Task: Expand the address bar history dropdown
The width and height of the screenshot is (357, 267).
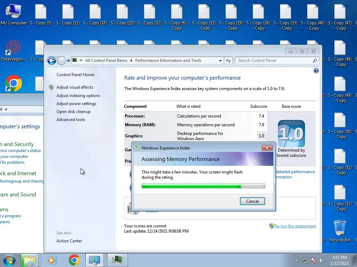Action: click(x=220, y=60)
